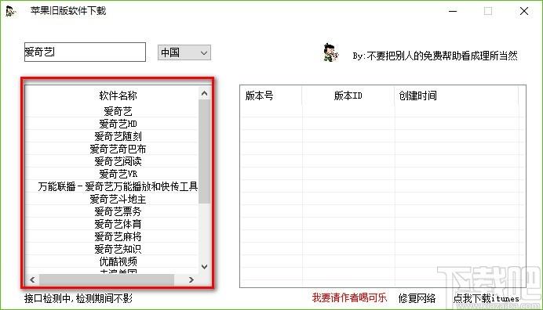Minimize the 苹果旧版软件下载 window
The width and height of the screenshot is (543, 310).
453,11
